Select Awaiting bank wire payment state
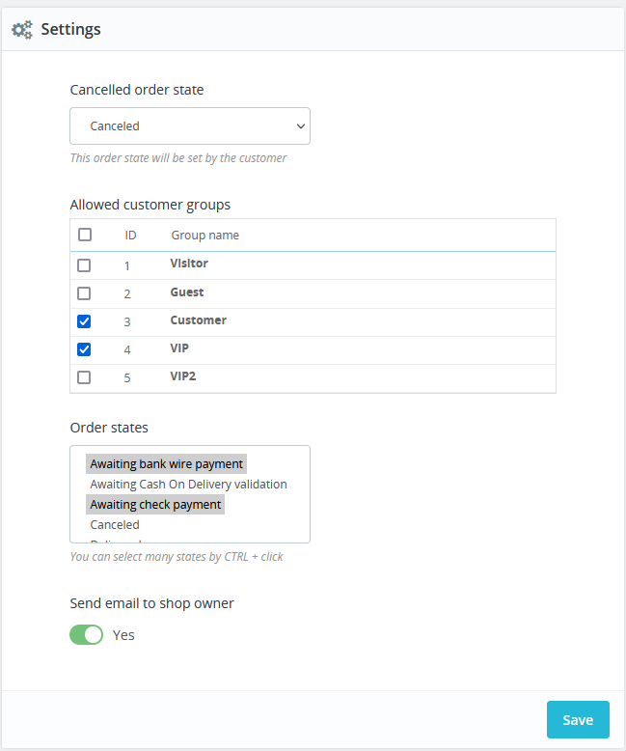This screenshot has width=626, height=751. 166,464
